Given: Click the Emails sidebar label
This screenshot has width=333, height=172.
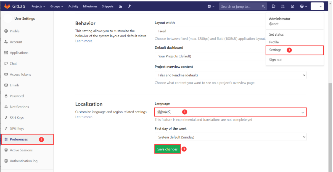Looking at the screenshot, I should [15, 85].
